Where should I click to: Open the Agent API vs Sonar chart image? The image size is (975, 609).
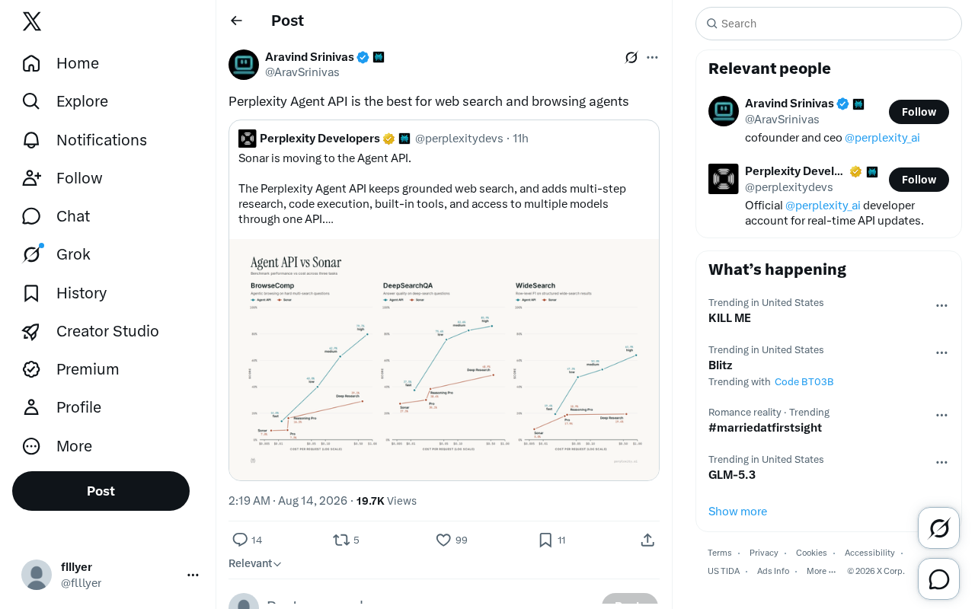444,359
